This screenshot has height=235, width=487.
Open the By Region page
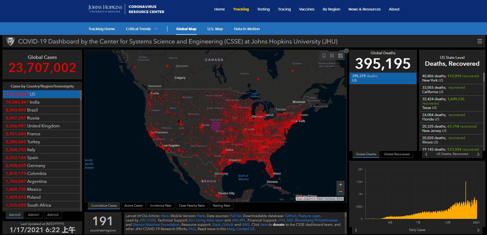click(x=331, y=9)
